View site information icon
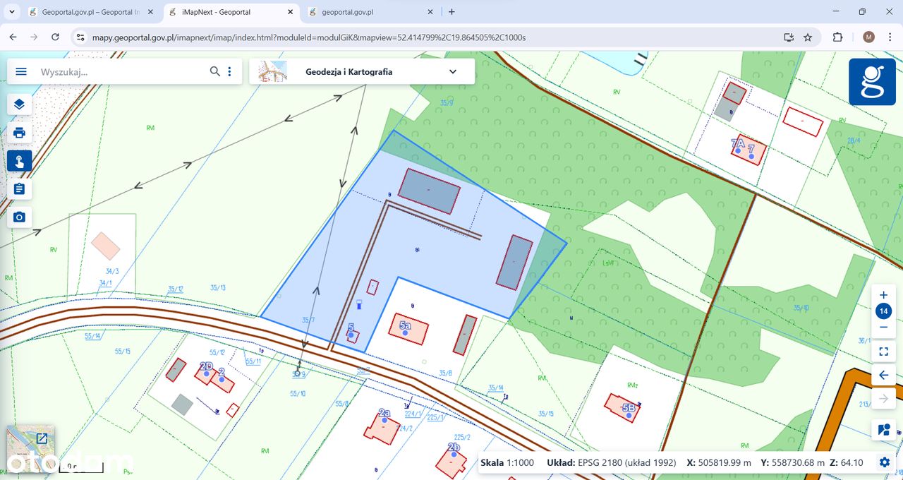The image size is (903, 480). (x=80, y=37)
